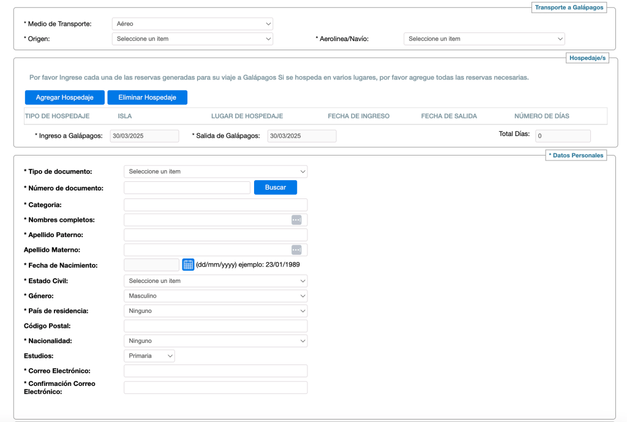
Task: Click the ellipsis icon in Apellido Materno
Action: pyautogui.click(x=296, y=250)
